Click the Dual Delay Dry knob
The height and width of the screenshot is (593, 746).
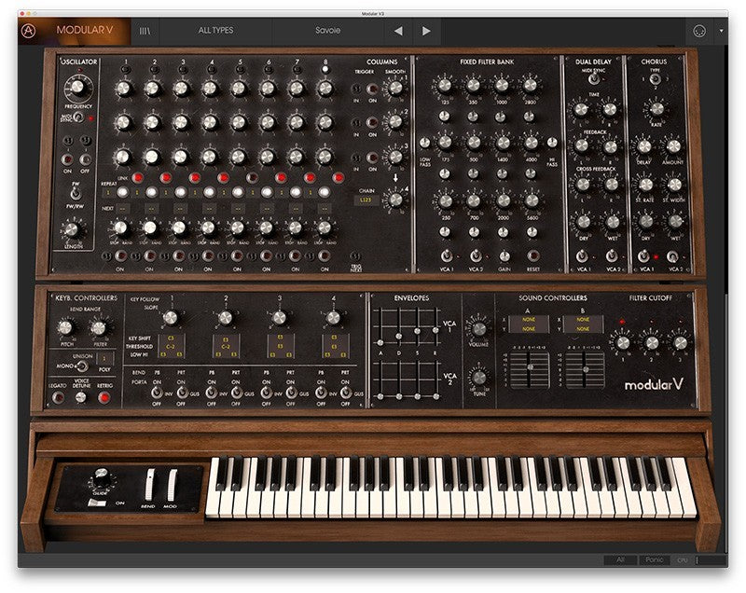coord(584,222)
